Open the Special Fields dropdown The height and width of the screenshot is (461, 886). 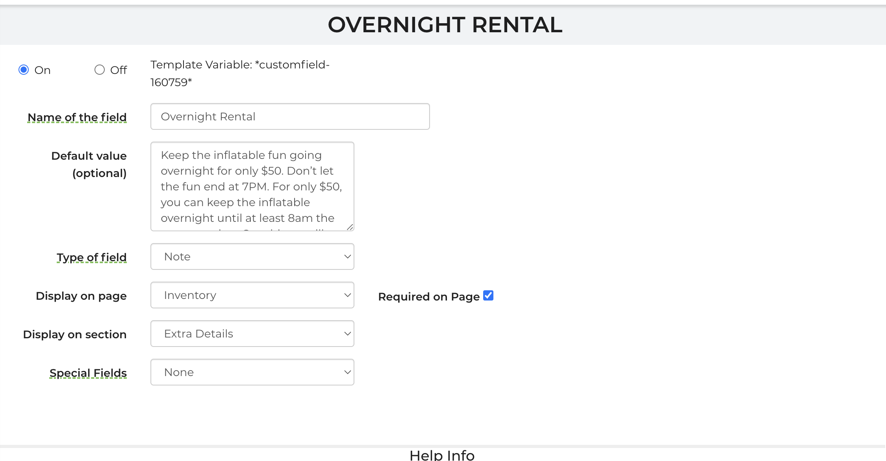click(x=252, y=372)
